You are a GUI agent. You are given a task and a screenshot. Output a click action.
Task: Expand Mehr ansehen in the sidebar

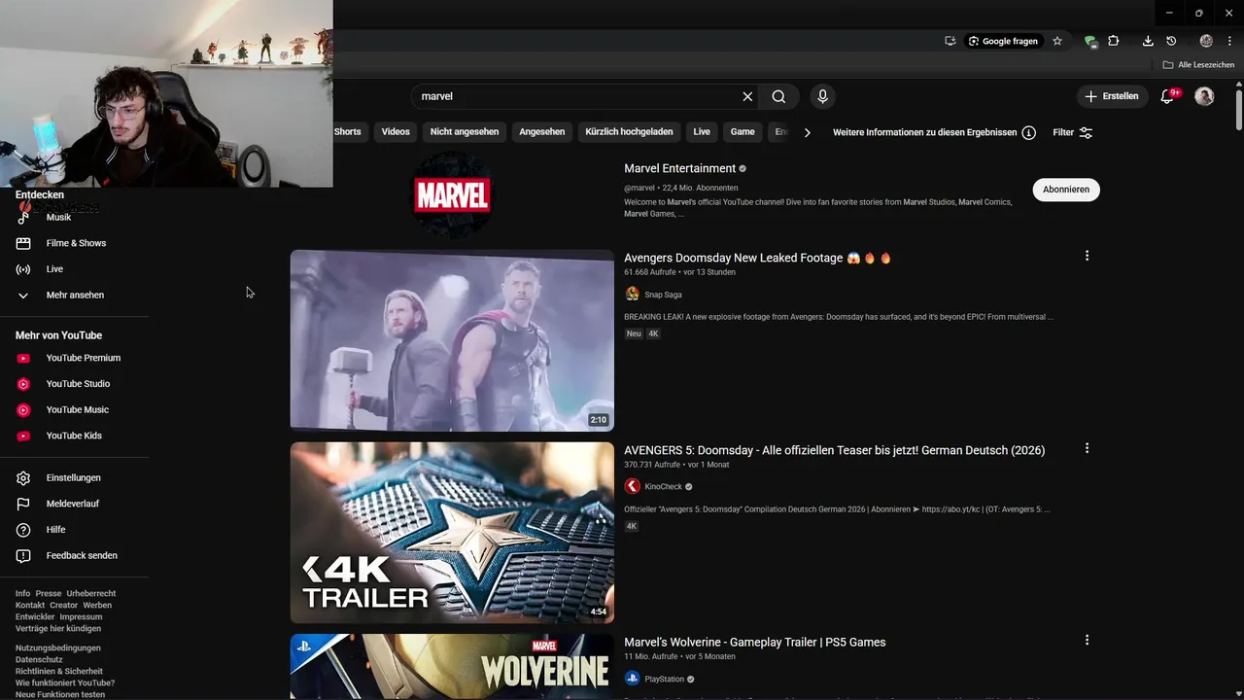coord(74,295)
